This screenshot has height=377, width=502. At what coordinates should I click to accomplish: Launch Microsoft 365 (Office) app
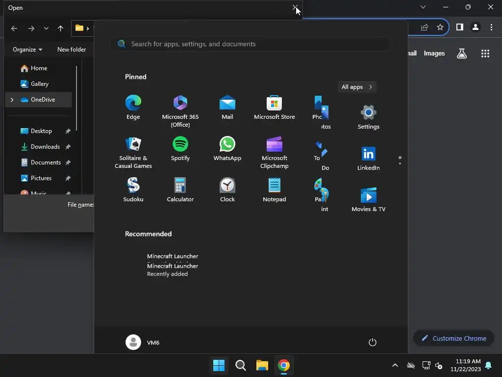180,111
